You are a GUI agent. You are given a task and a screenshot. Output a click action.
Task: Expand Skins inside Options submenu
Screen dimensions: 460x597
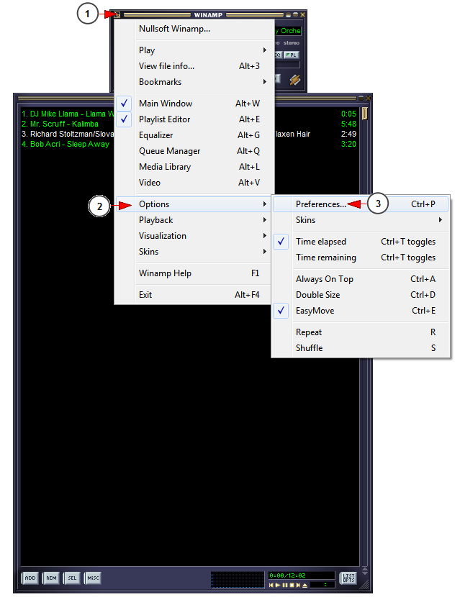[361, 220]
